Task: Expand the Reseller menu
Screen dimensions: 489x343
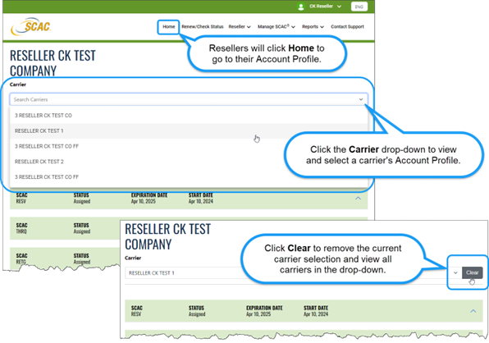Action: (240, 26)
